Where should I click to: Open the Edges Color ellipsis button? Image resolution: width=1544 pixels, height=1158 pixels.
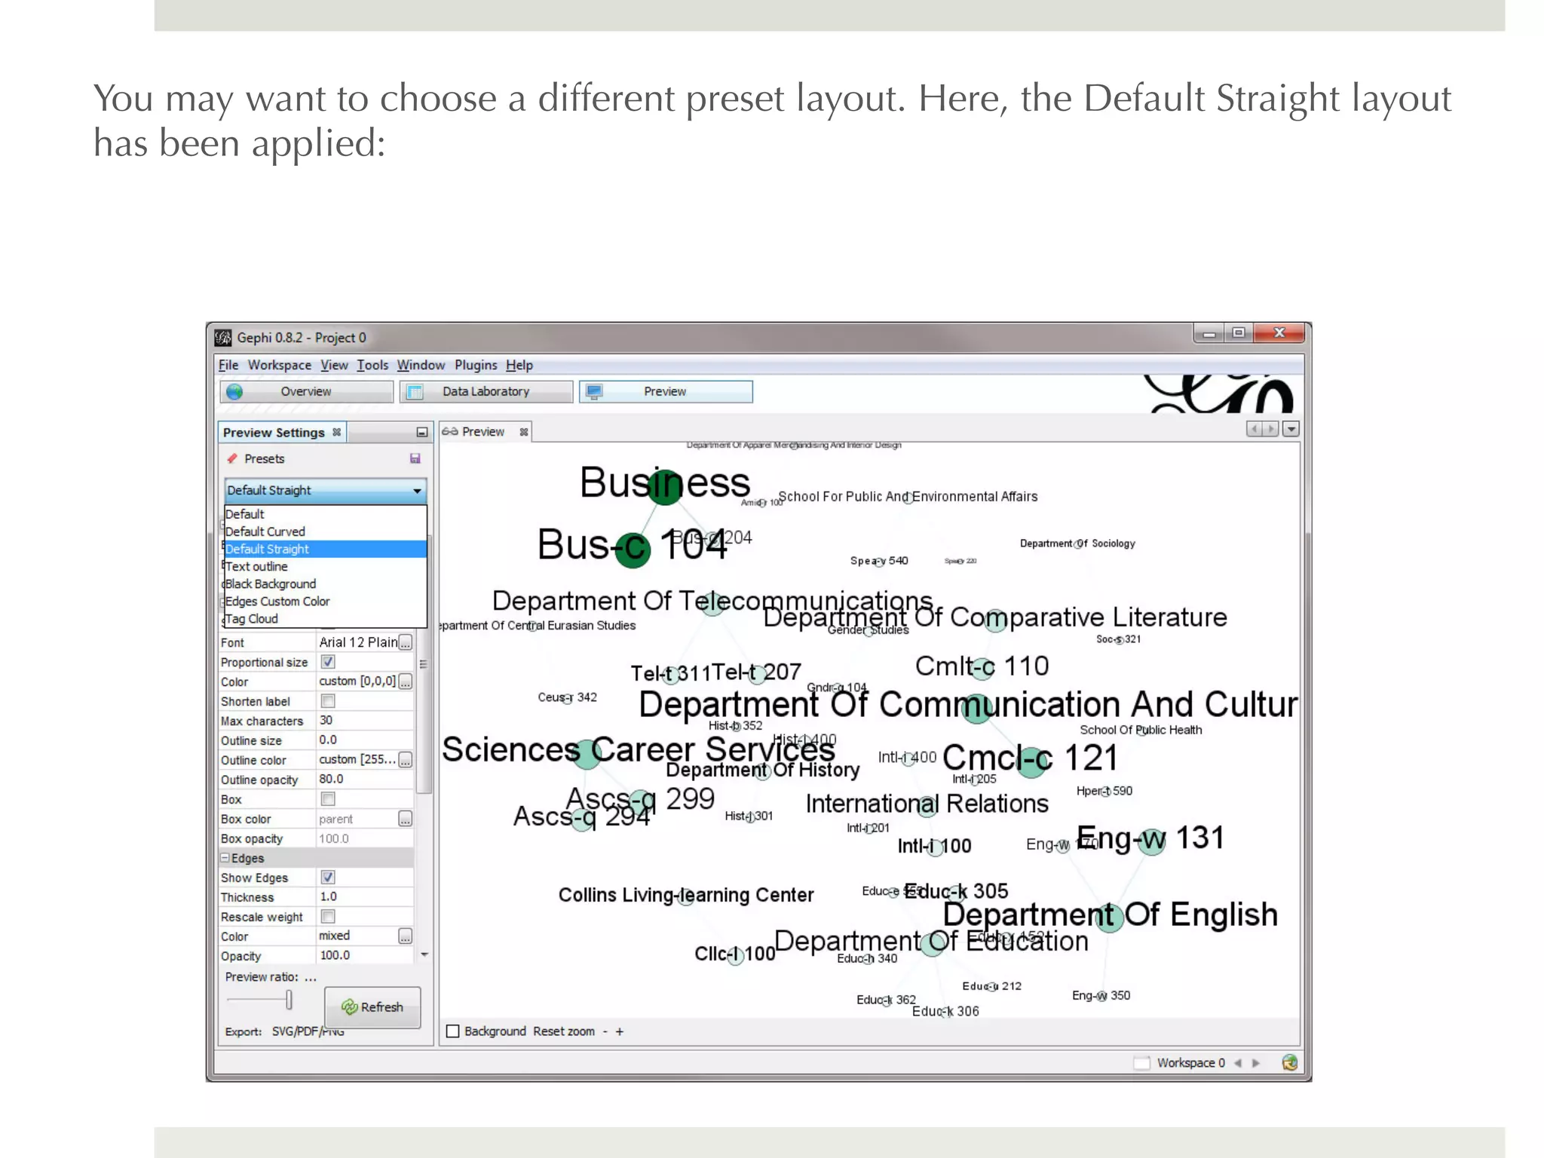tap(406, 936)
